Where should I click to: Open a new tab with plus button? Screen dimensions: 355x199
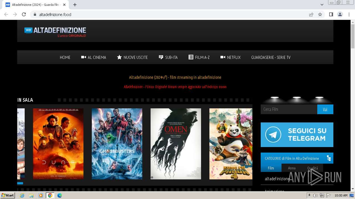[x=75, y=5]
